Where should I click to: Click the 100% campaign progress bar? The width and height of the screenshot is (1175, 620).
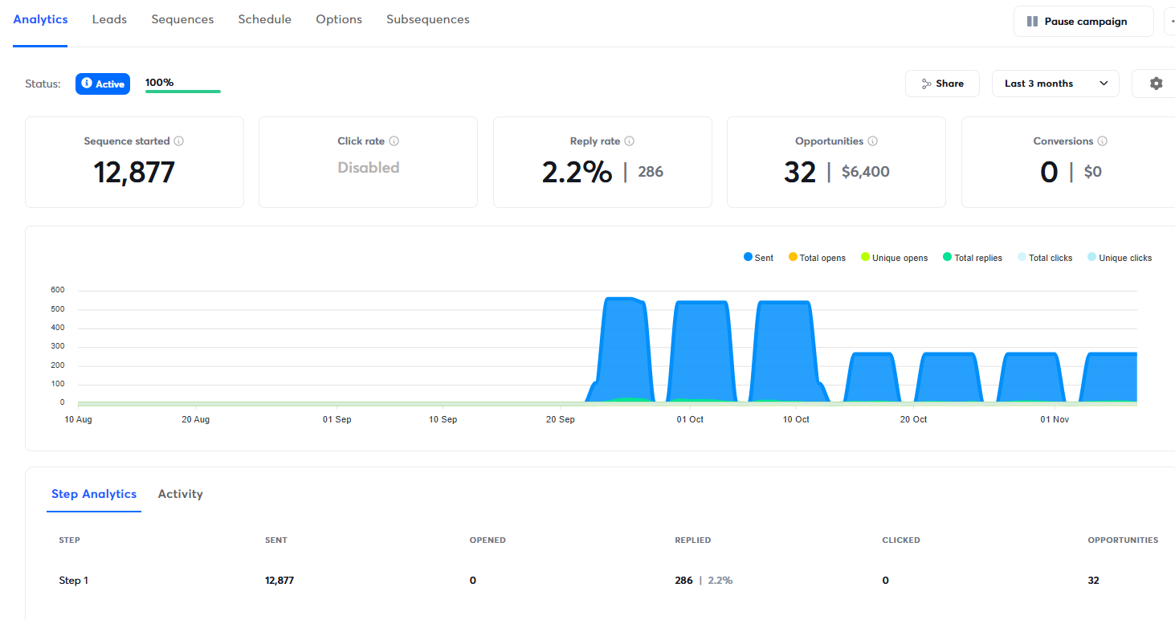(x=182, y=91)
